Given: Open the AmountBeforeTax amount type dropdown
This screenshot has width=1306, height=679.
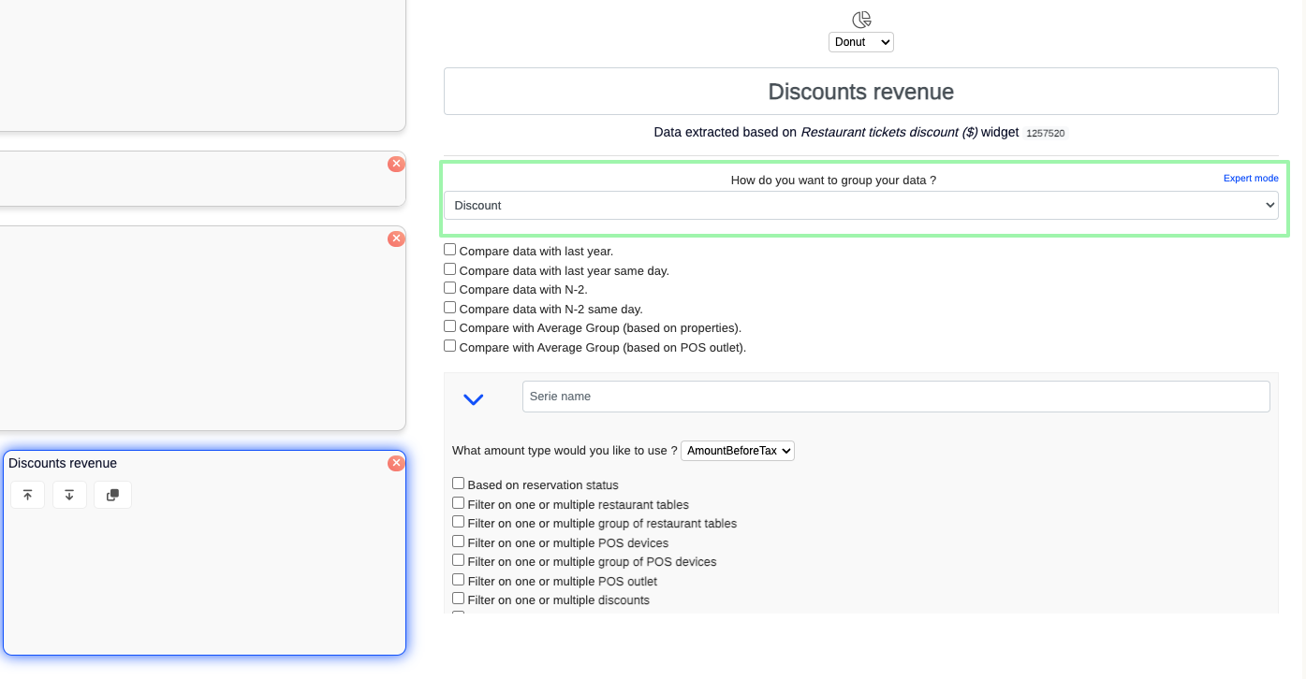Looking at the screenshot, I should click(x=737, y=451).
